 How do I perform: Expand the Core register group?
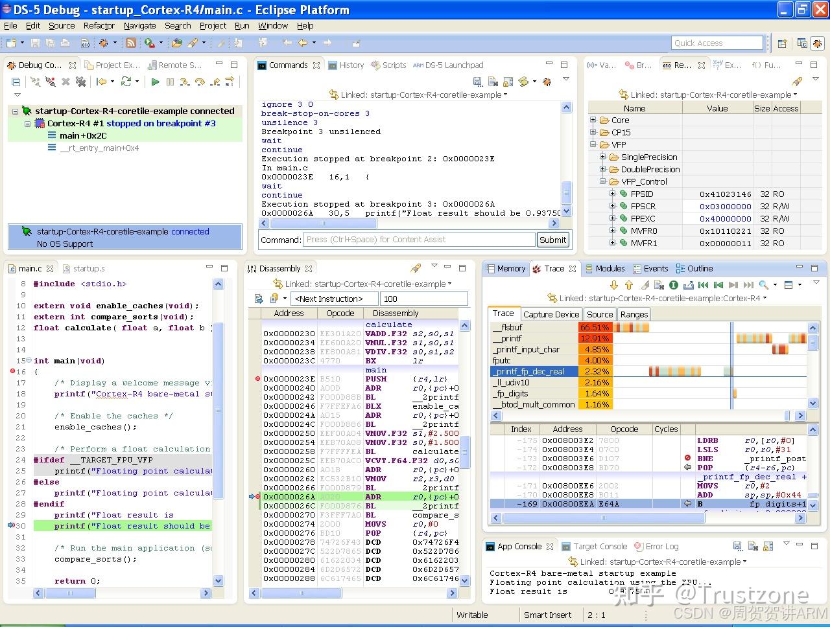coord(593,120)
